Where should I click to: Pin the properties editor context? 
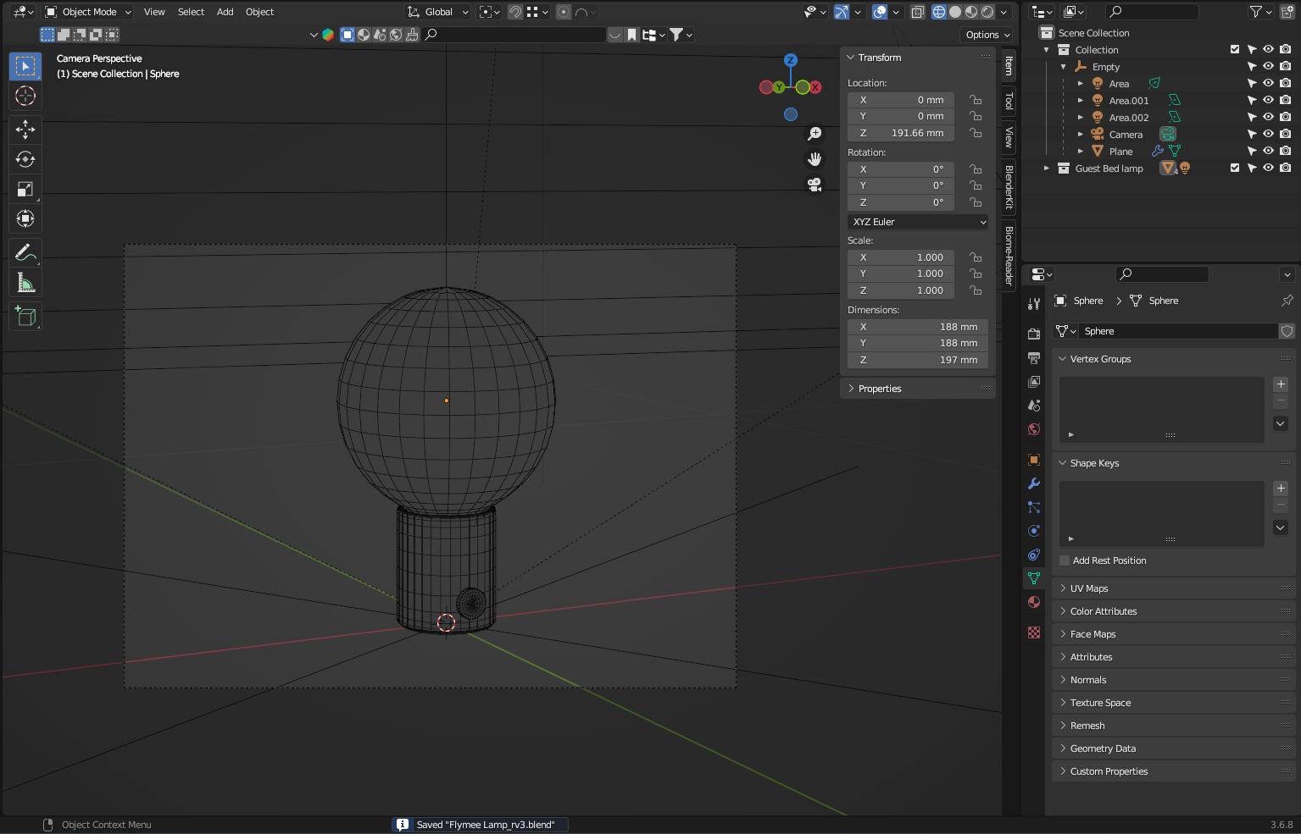1287,301
